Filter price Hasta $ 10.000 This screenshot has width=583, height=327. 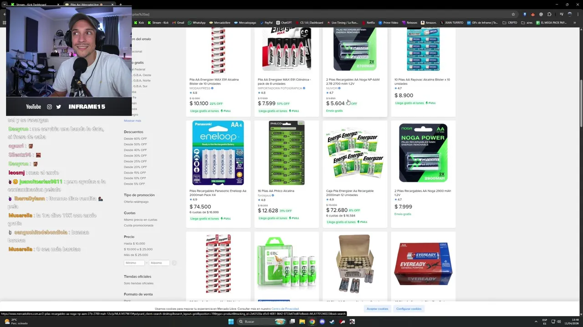[134, 243]
